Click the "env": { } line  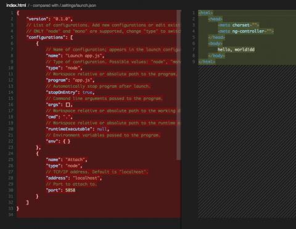[x=58, y=141]
